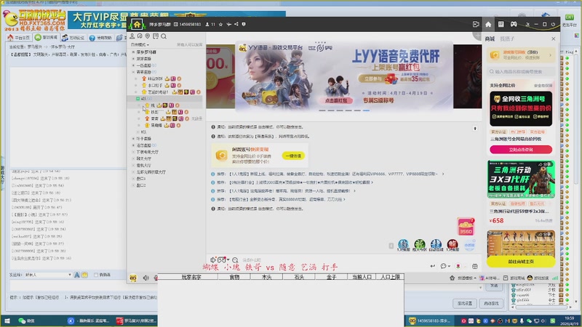Open the gamepad games icon in YY header

click(514, 24)
